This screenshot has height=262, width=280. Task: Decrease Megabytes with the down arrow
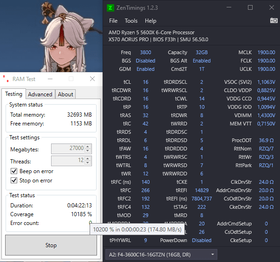point(87,150)
